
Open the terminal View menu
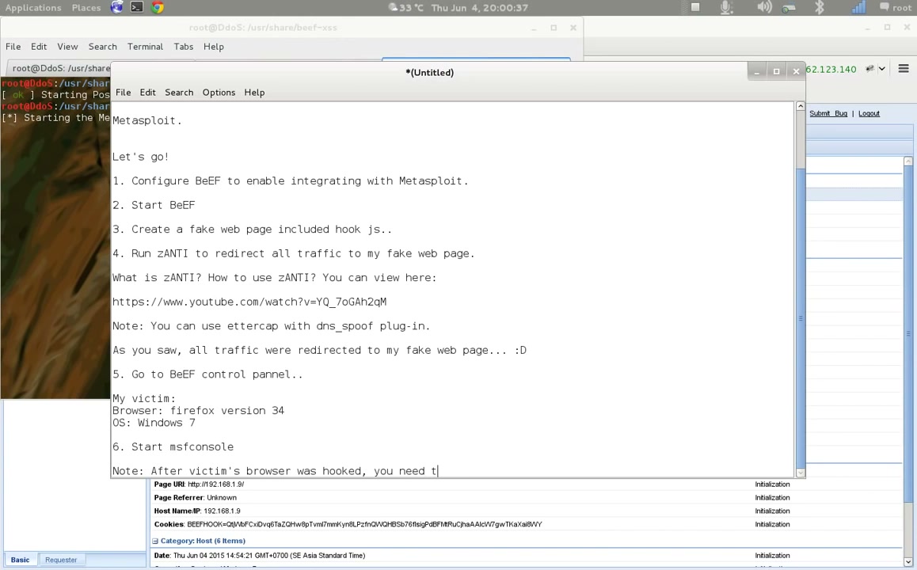[67, 47]
